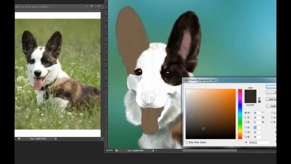Click the small web-safe color square

(259, 101)
